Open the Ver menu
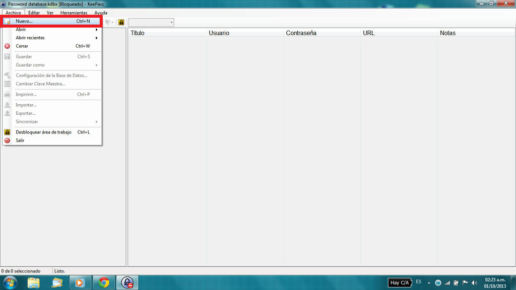 click(50, 13)
